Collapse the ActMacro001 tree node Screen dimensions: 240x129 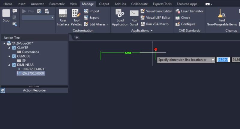tap(4, 43)
